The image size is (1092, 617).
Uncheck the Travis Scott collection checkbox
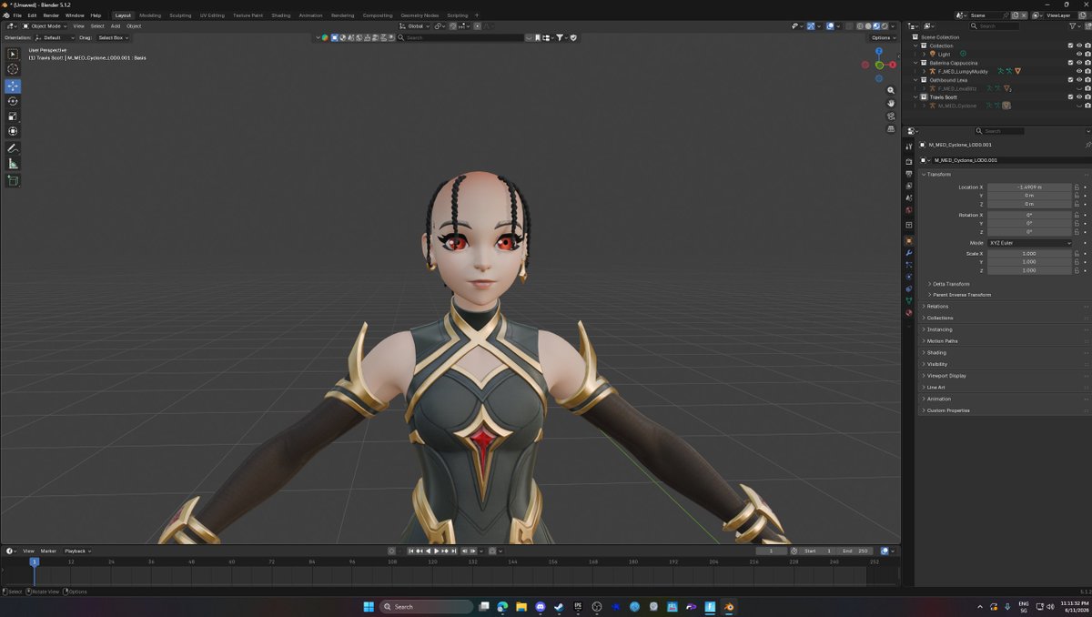(x=1071, y=96)
